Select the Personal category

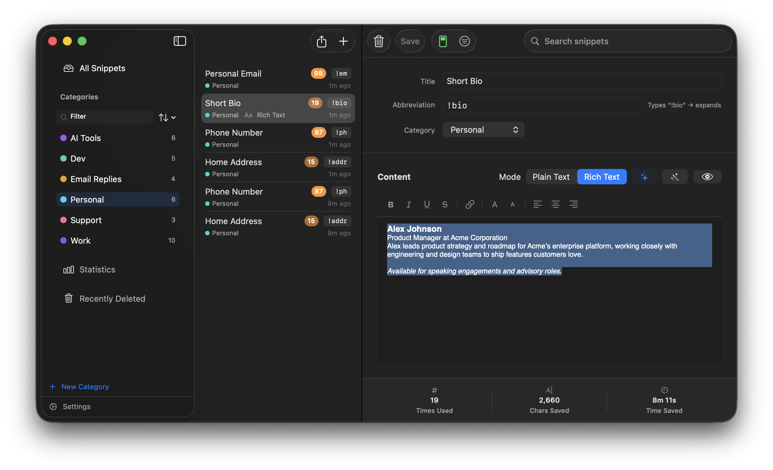coord(118,199)
